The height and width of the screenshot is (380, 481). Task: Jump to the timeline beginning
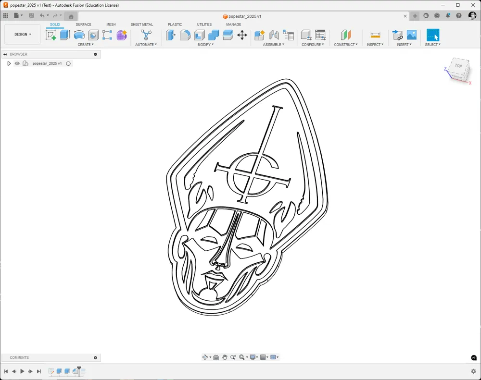point(5,371)
